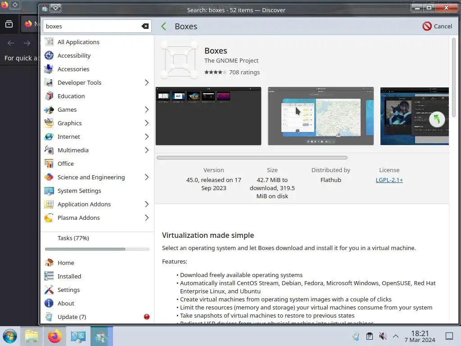The height and width of the screenshot is (346, 461).
Task: Click the Discover taskbar icon
Action: [101, 336]
